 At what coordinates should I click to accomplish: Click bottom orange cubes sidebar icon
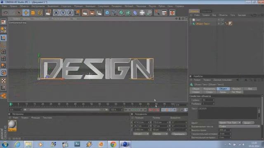[x=3, y=96]
